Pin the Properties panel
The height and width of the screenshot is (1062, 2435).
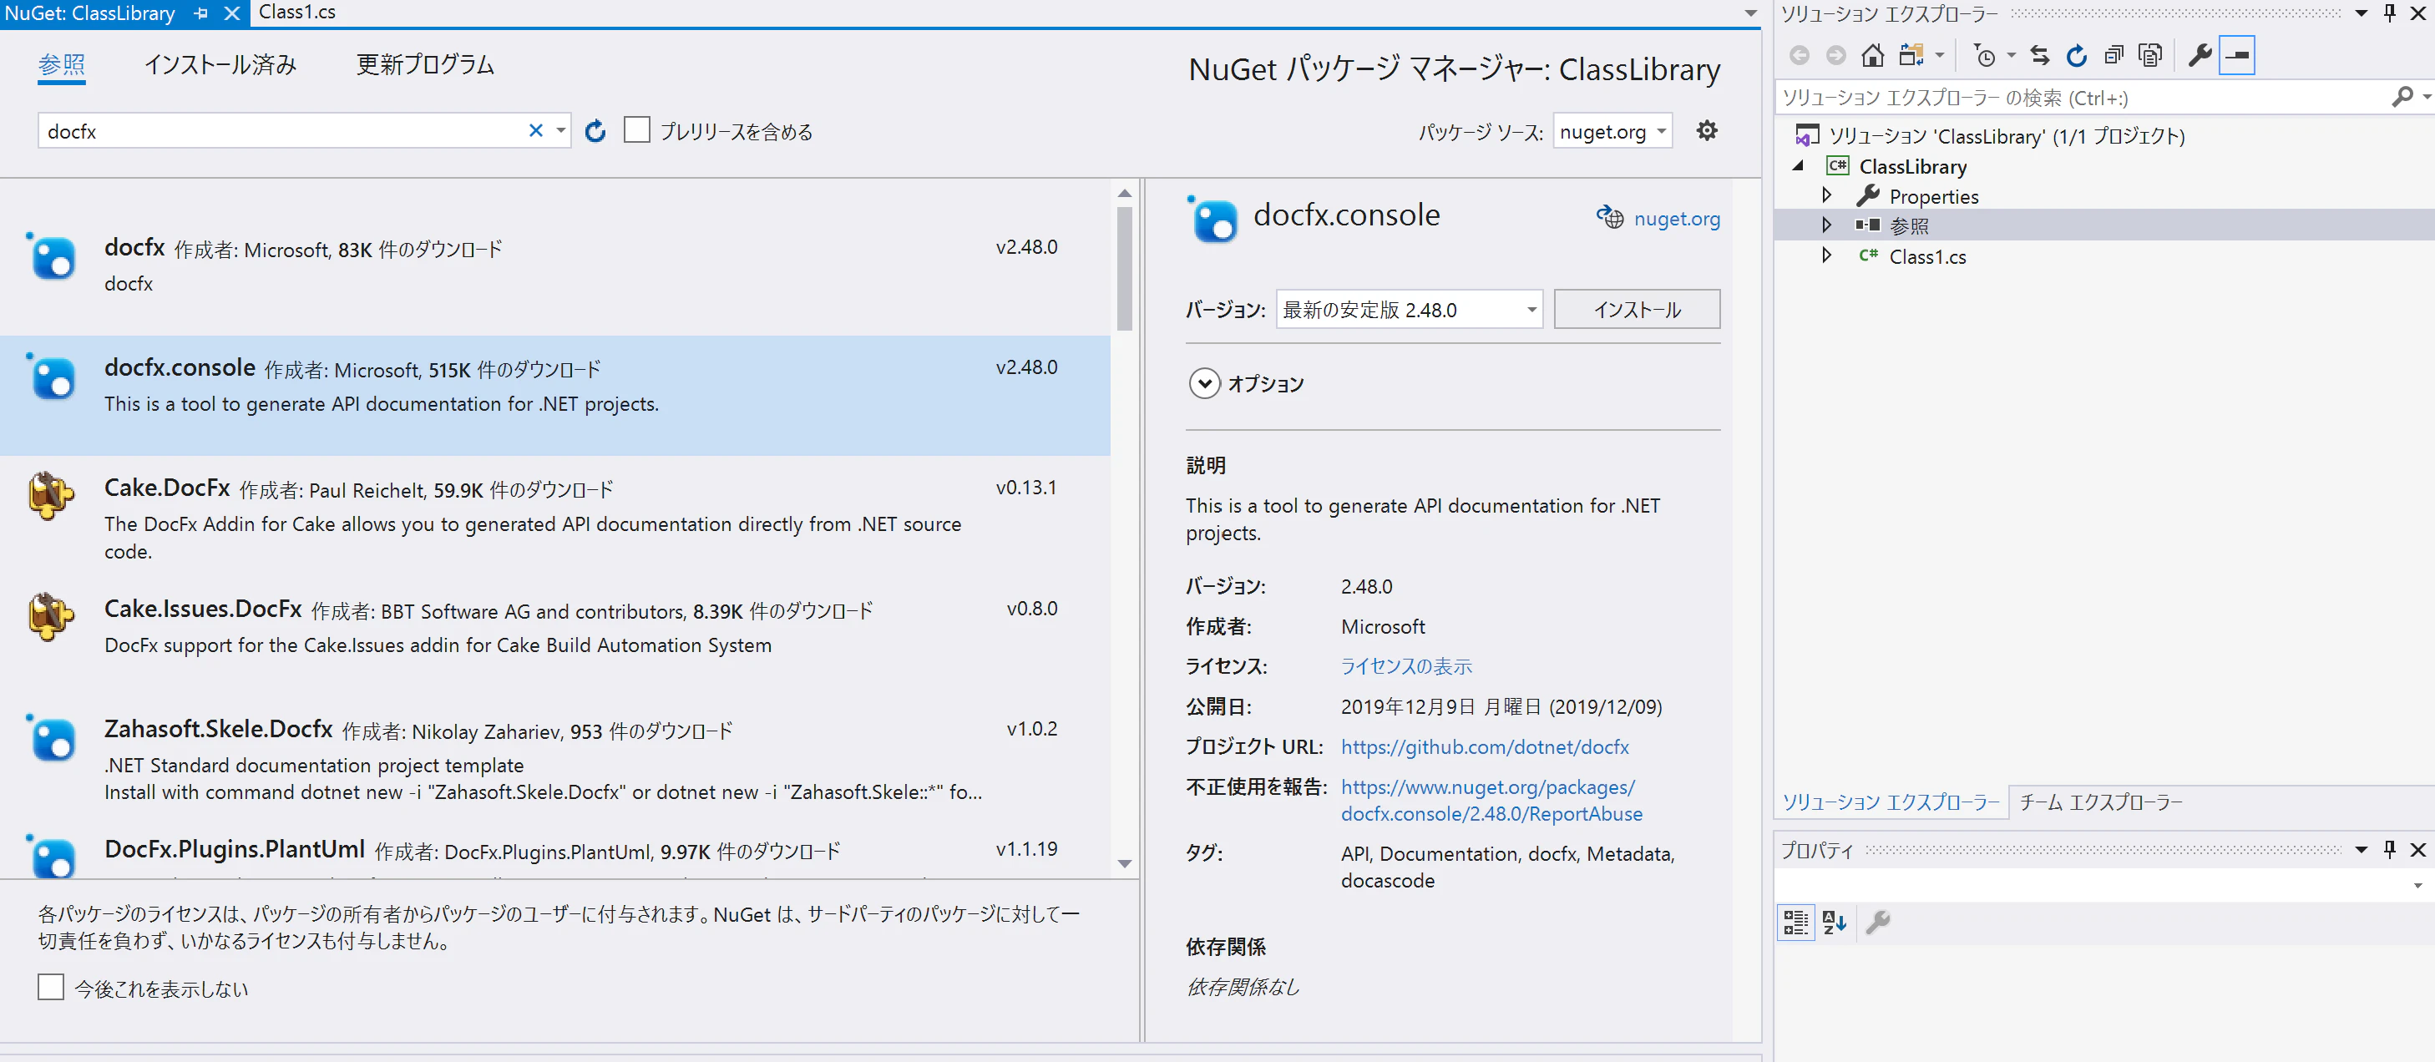pyautogui.click(x=2390, y=848)
